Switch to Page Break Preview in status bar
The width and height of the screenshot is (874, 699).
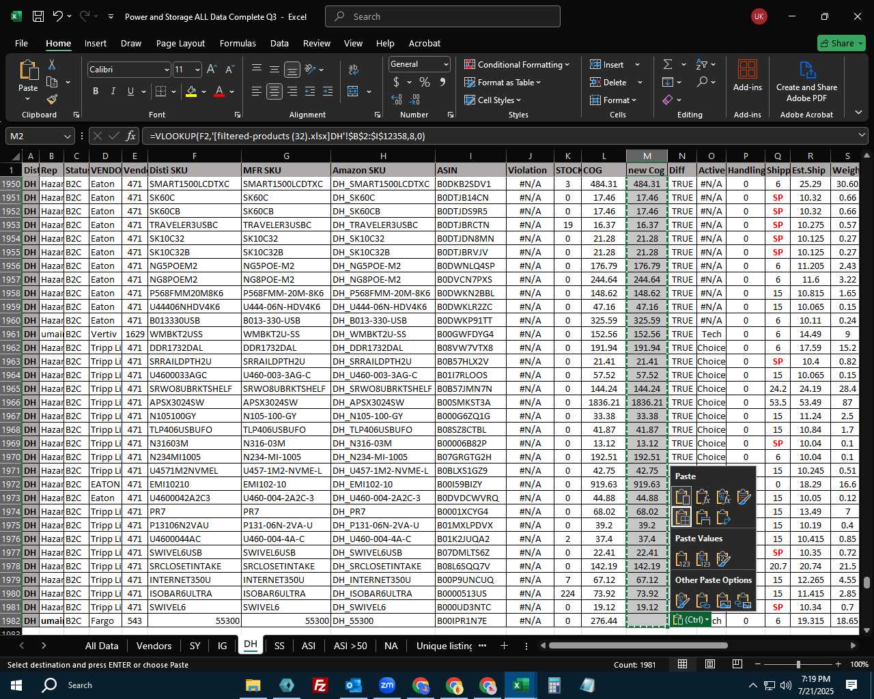(737, 664)
